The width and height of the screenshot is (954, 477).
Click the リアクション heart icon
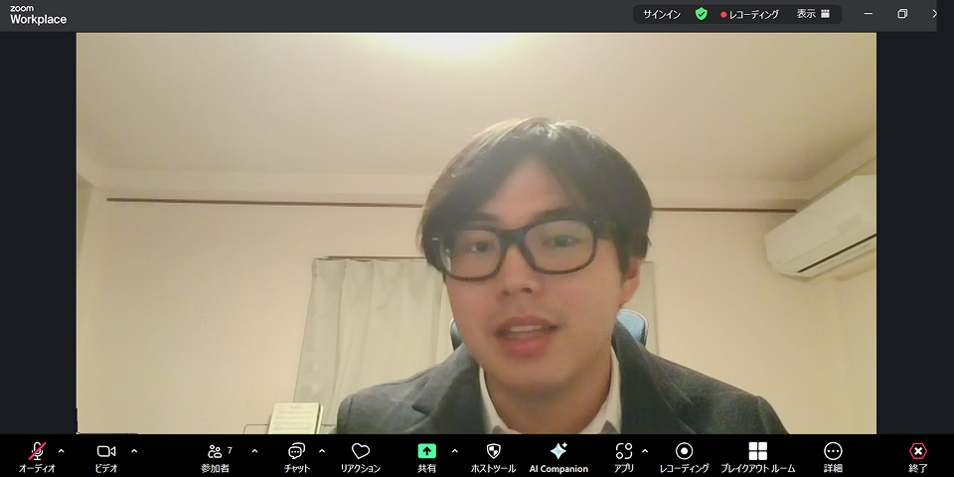tap(360, 451)
